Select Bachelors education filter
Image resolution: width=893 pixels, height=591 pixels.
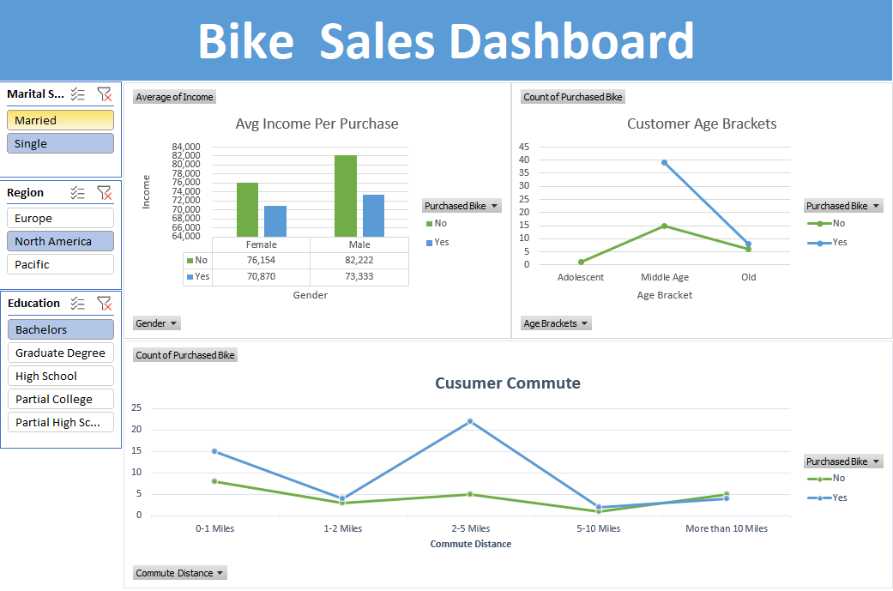[x=60, y=329]
